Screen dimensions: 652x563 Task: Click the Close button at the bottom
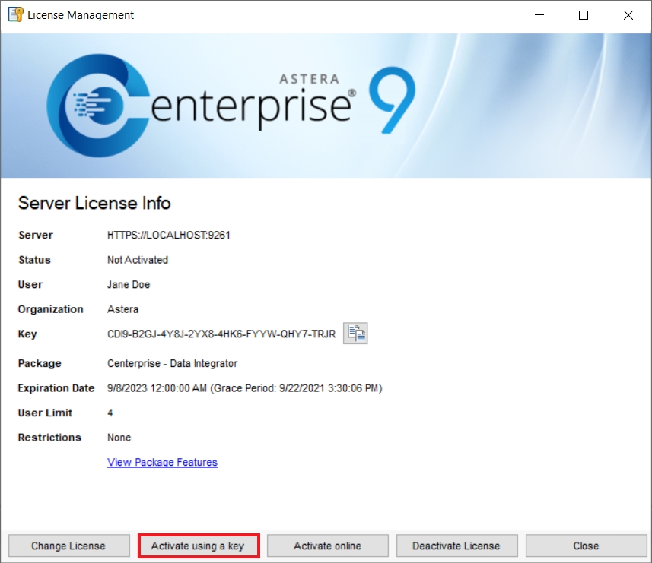tap(587, 546)
